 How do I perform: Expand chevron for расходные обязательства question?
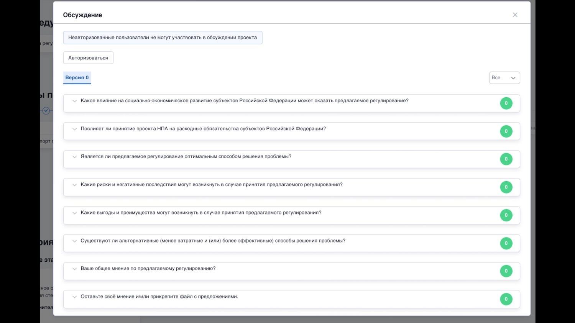[74, 129]
